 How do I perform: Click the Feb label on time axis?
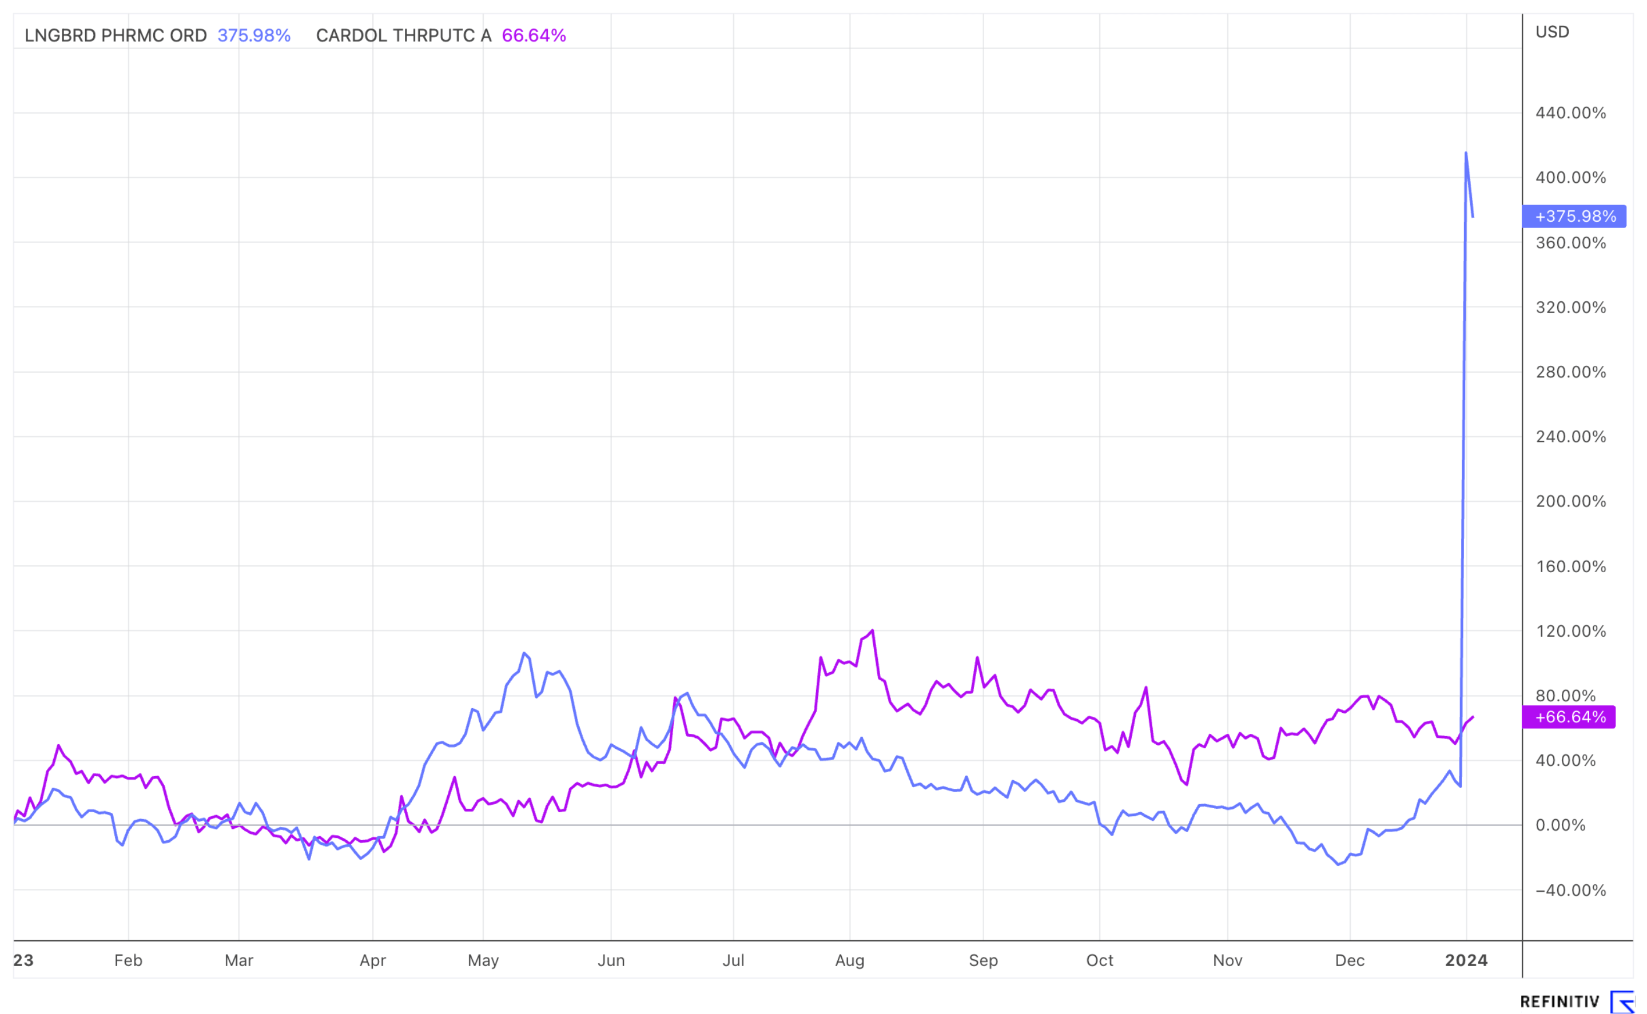128,960
